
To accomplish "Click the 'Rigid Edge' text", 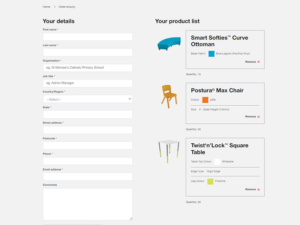I will tap(213, 171).
